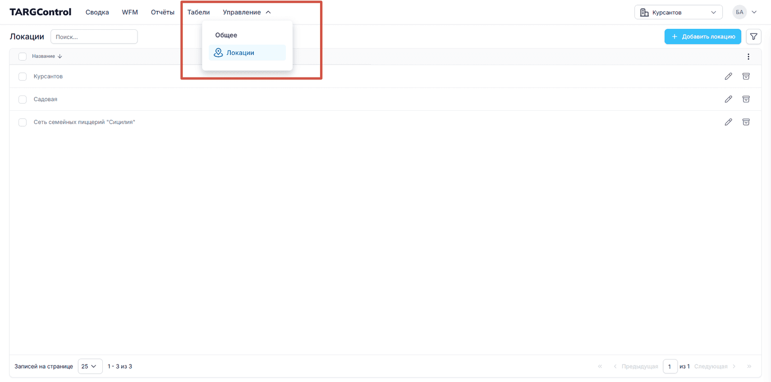This screenshot has height=382, width=771.
Task: Go to the Табели section
Action: (198, 12)
